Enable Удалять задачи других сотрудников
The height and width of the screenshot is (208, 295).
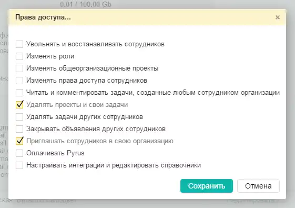pyautogui.click(x=19, y=117)
